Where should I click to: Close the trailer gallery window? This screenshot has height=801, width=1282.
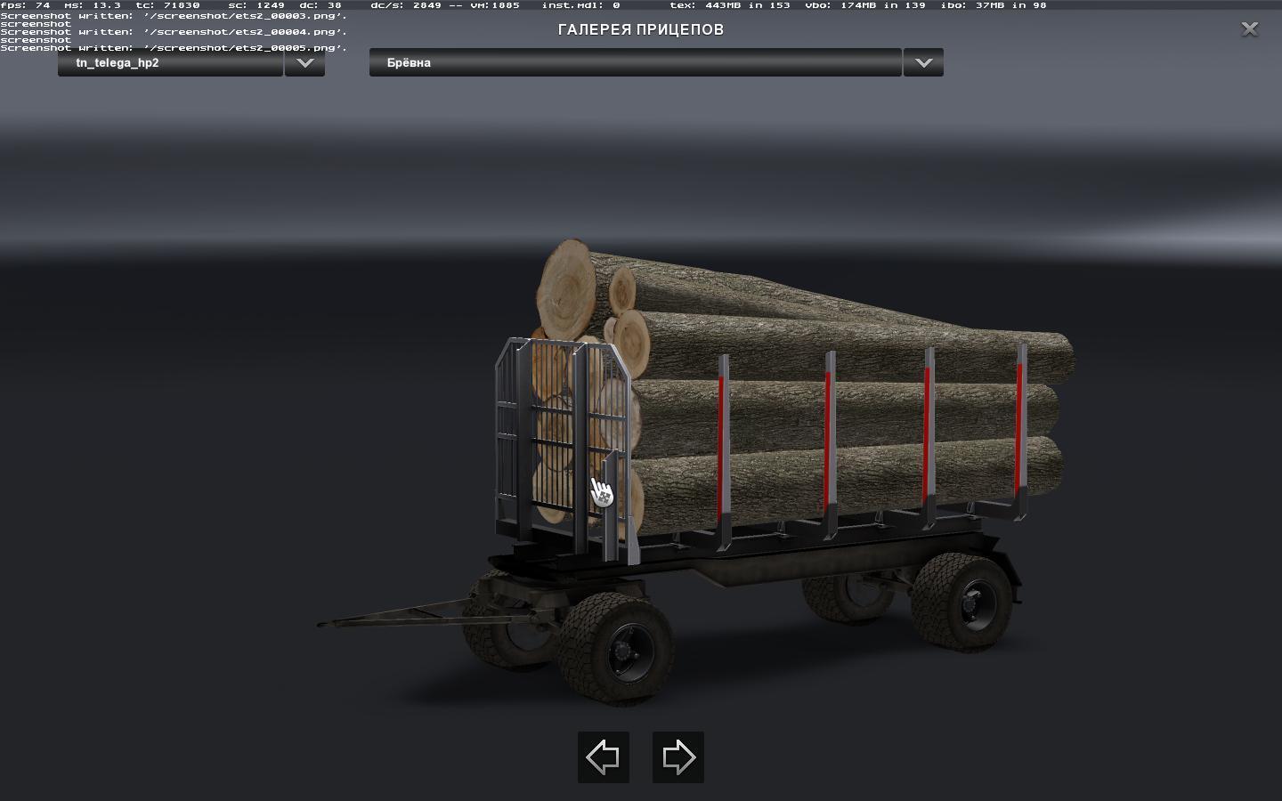click(x=1249, y=29)
